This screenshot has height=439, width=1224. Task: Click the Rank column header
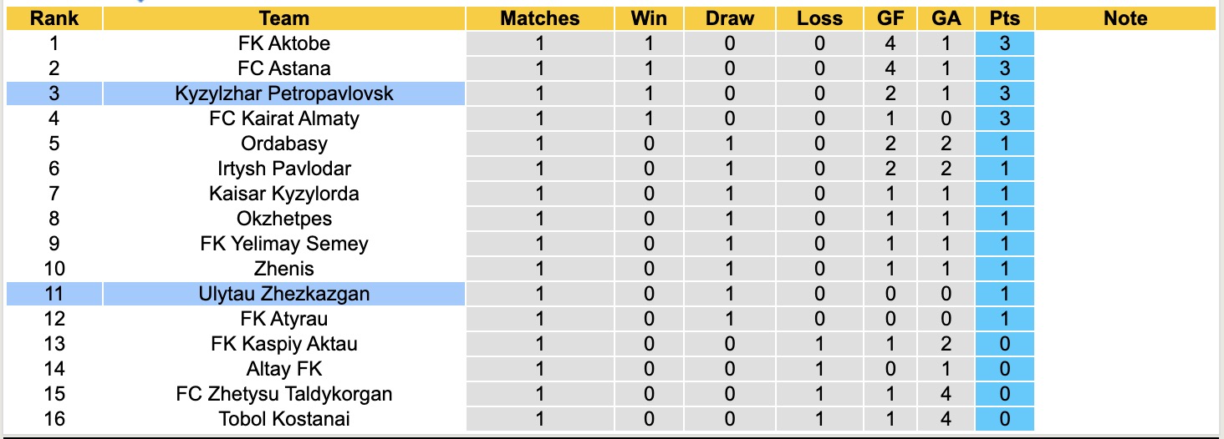54,18
